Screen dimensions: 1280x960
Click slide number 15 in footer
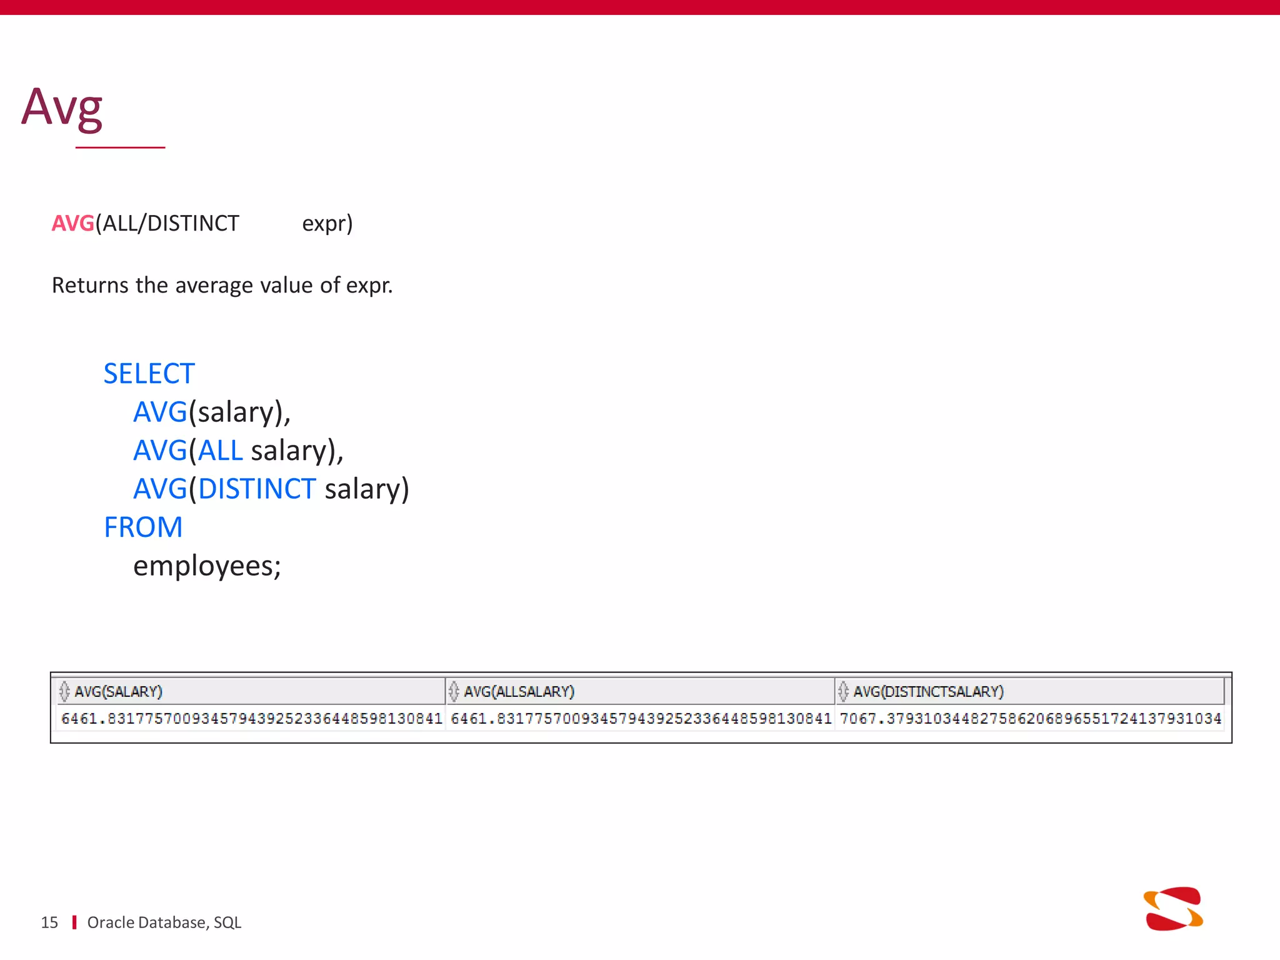(x=49, y=922)
